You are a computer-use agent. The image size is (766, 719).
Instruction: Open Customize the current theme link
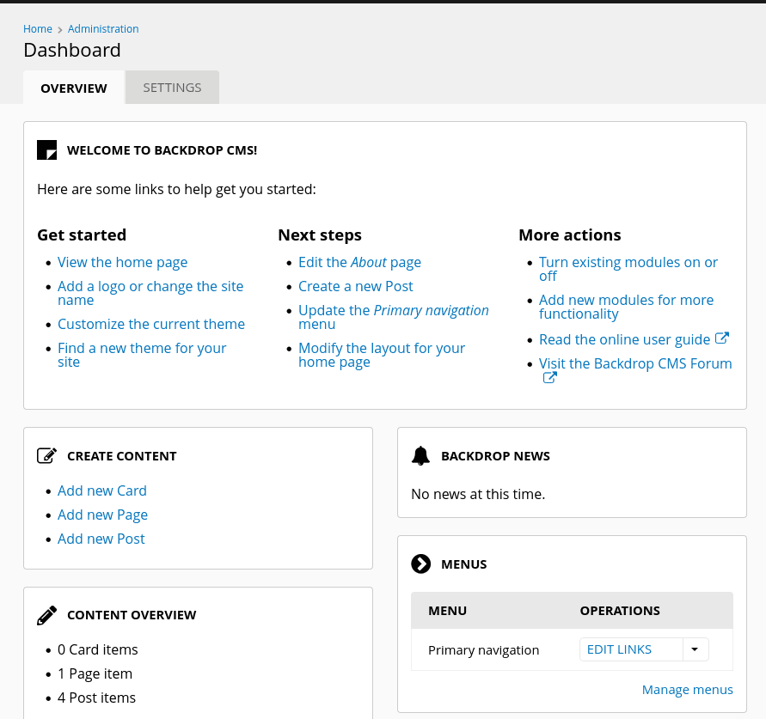pyautogui.click(x=151, y=324)
